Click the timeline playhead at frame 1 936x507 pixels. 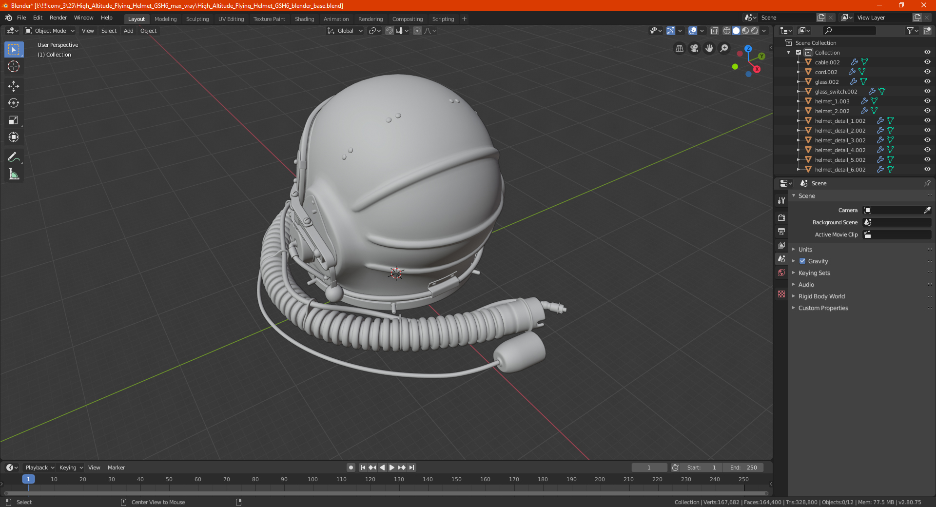[28, 479]
